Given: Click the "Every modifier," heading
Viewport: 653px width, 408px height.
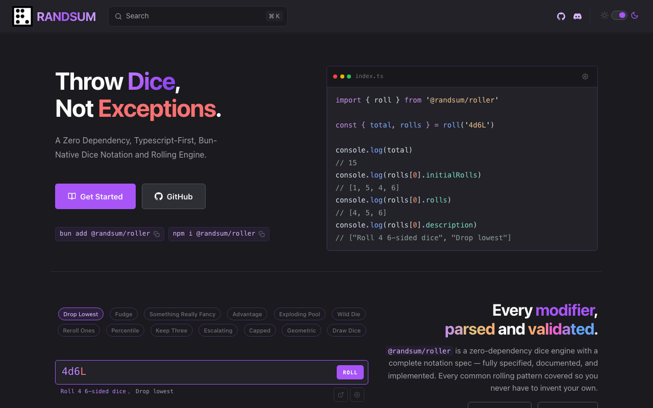Looking at the screenshot, I should pos(545,310).
